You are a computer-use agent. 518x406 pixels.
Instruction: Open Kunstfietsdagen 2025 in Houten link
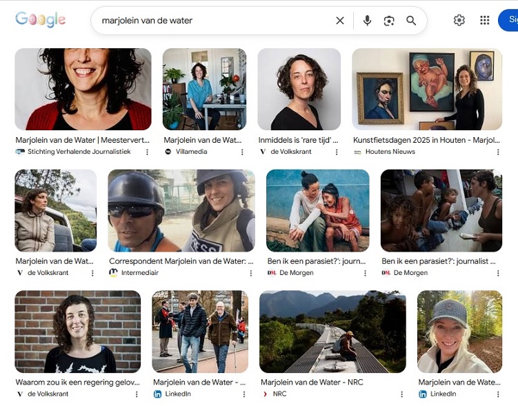pos(426,140)
